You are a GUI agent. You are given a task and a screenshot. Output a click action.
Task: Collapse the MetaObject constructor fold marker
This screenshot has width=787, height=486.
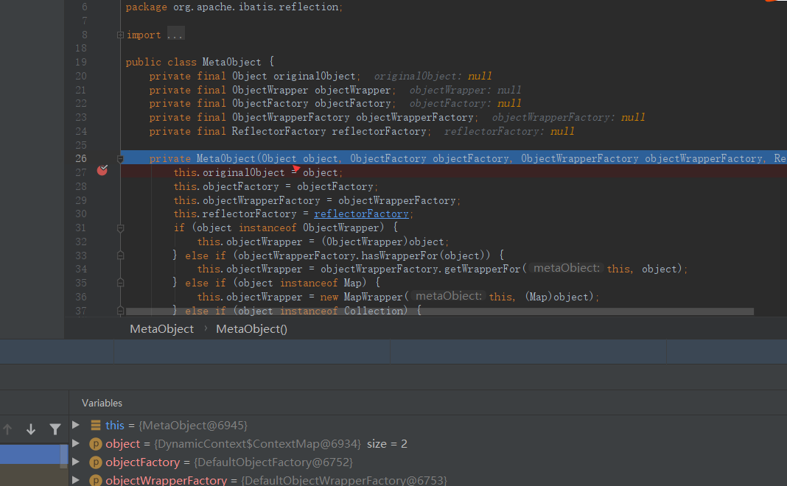pos(120,159)
